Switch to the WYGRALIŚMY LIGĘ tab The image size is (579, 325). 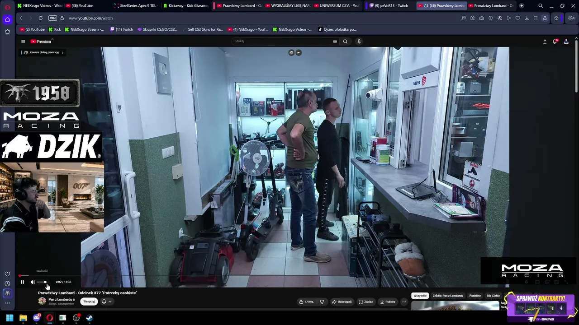click(288, 6)
